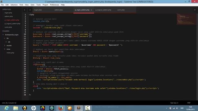The height and width of the screenshot is (111, 198).
Task: Change the PHP syntax in status bar
Action: click(x=189, y=103)
